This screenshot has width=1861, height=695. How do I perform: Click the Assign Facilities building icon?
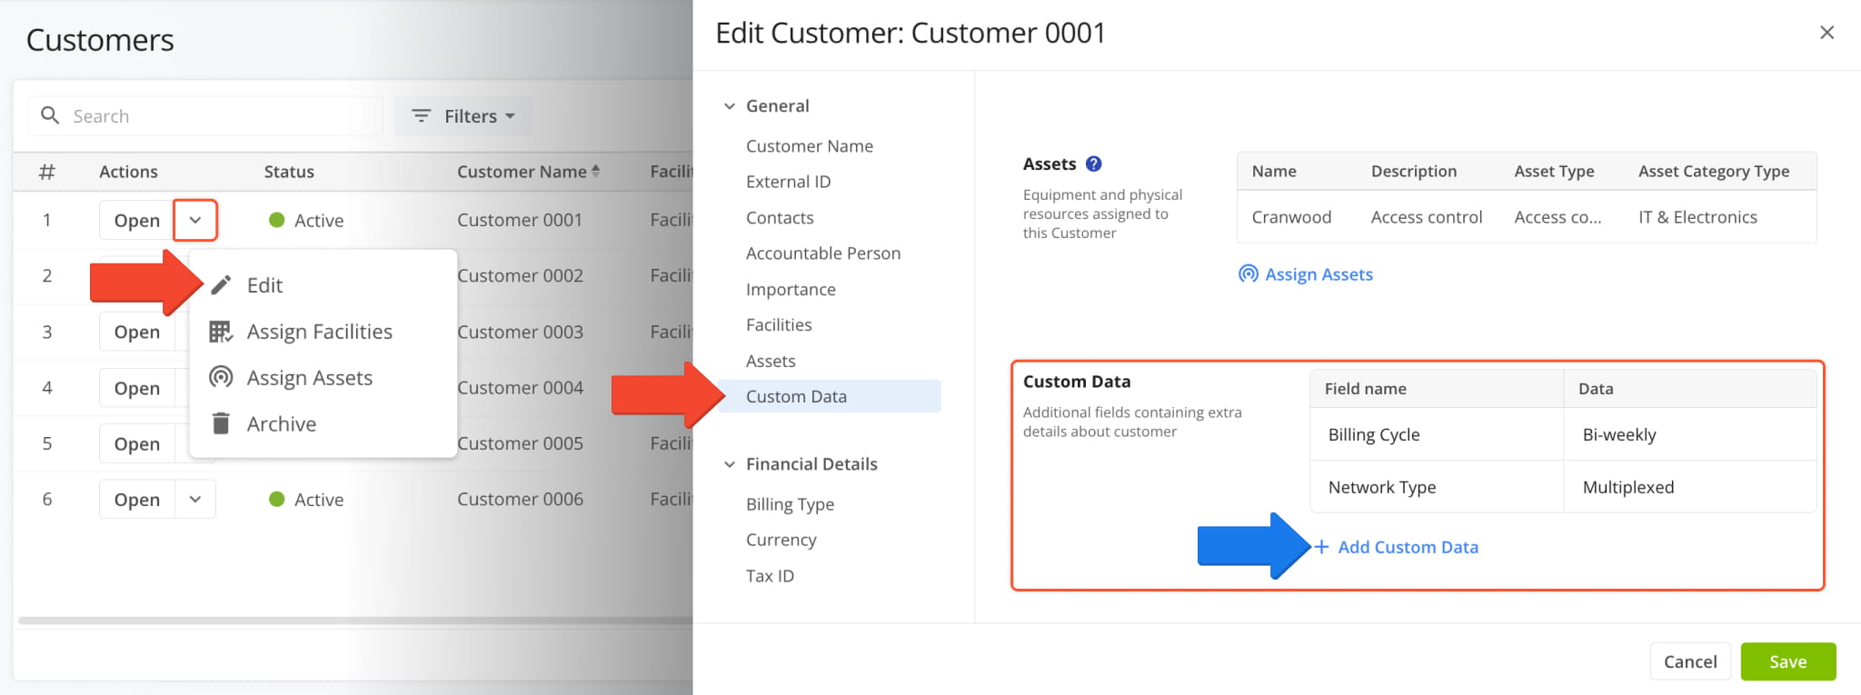coord(221,332)
